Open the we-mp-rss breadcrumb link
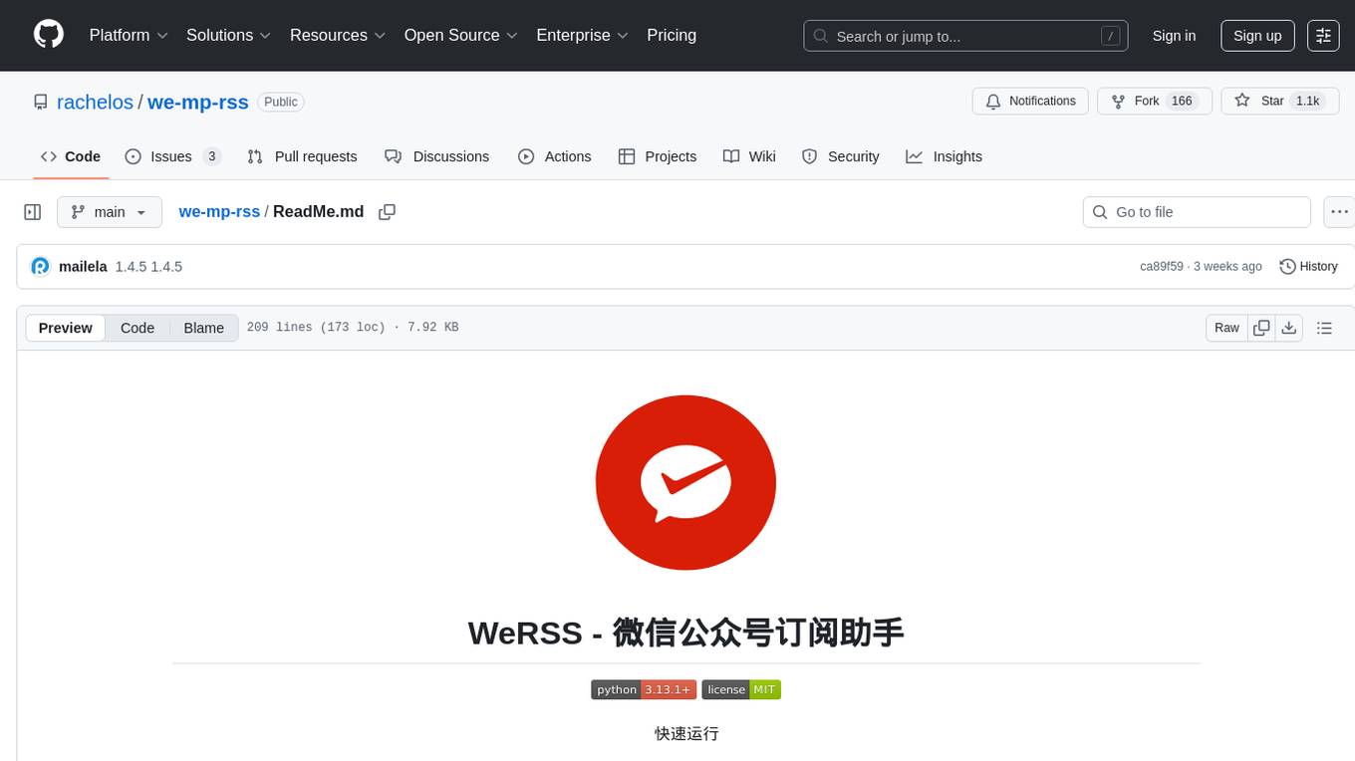 [219, 212]
